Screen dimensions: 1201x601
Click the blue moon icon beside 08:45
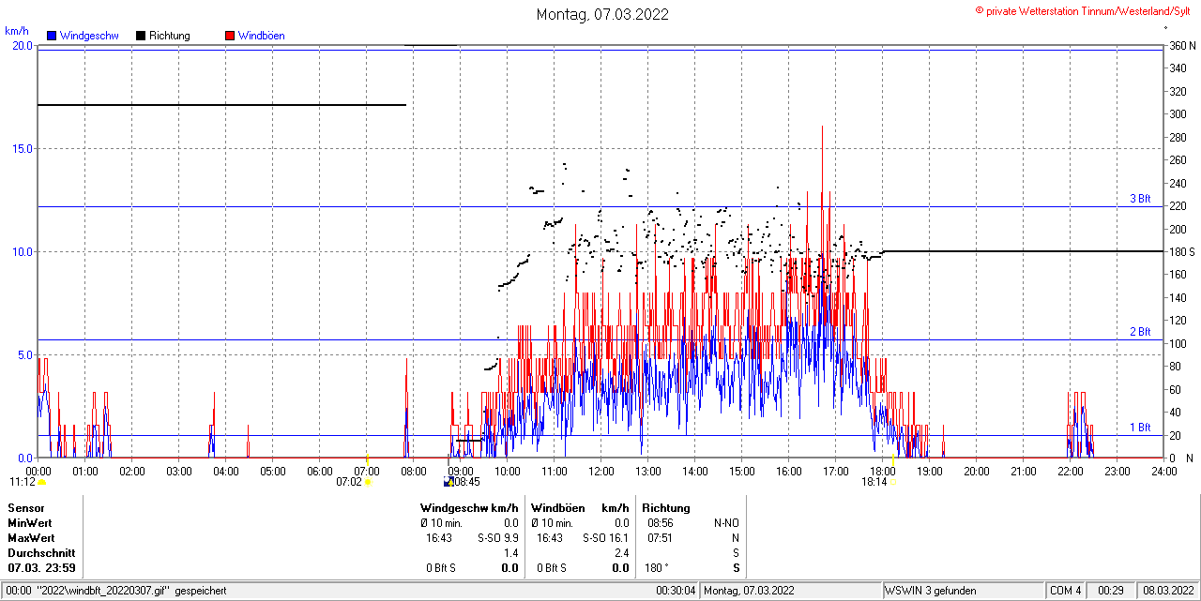pyautogui.click(x=448, y=482)
